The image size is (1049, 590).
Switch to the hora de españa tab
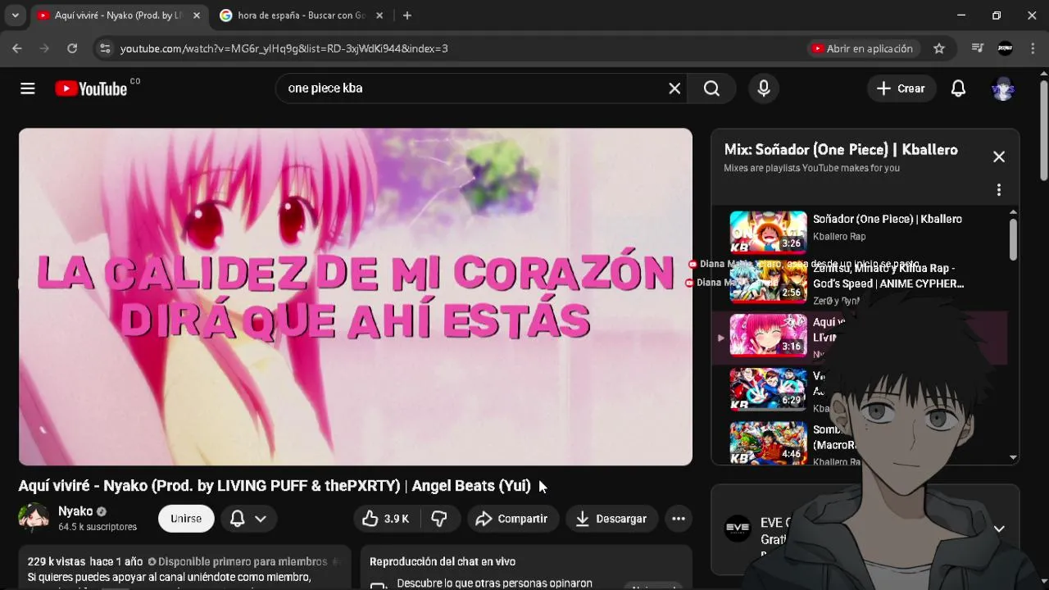pyautogui.click(x=302, y=16)
